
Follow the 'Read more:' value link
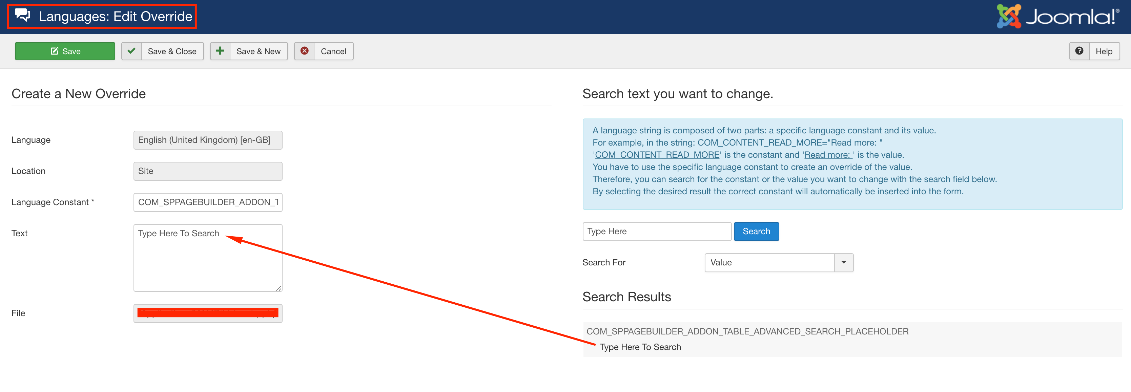coord(828,155)
